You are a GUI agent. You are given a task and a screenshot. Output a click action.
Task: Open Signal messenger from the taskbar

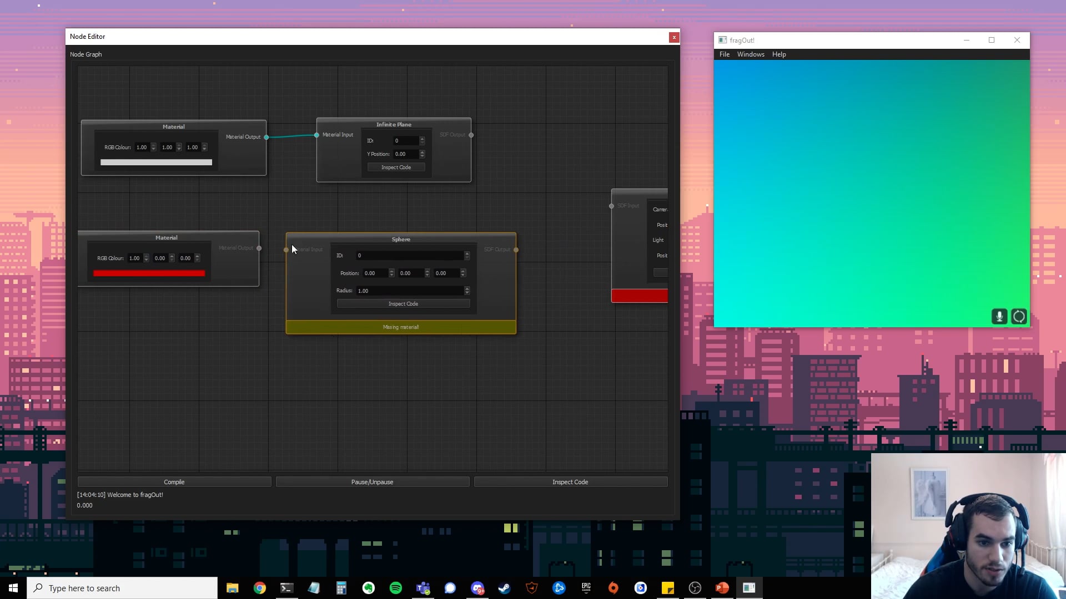pos(450,588)
